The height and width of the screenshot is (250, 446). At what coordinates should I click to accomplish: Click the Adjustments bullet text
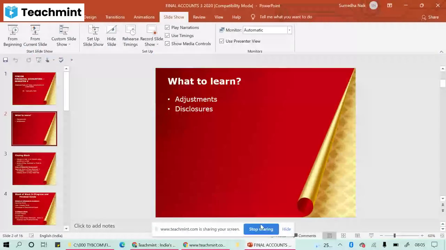pyautogui.click(x=196, y=99)
